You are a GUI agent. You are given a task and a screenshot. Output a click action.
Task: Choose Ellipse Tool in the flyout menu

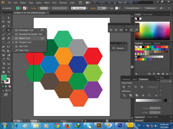[24, 38]
